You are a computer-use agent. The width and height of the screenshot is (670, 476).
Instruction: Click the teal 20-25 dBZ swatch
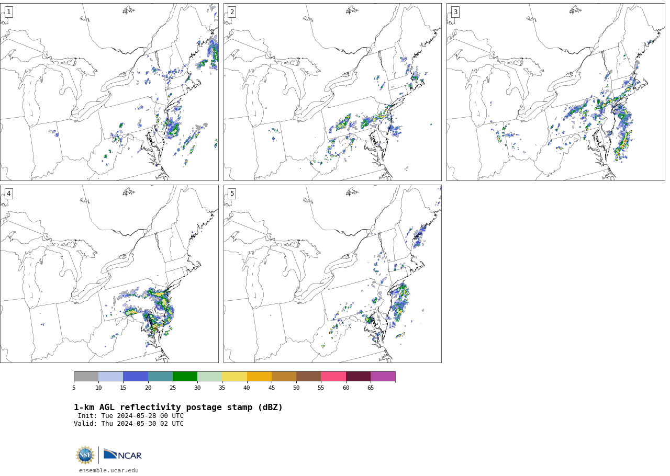click(160, 377)
